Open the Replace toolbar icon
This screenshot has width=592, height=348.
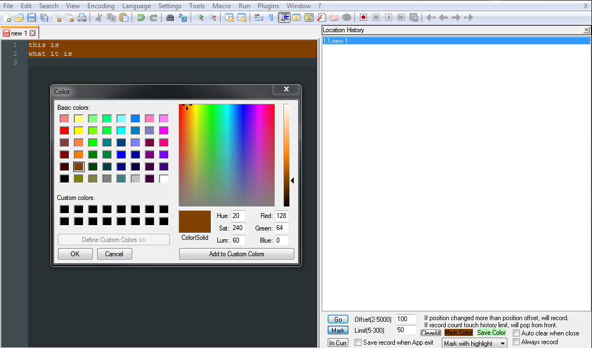click(183, 17)
